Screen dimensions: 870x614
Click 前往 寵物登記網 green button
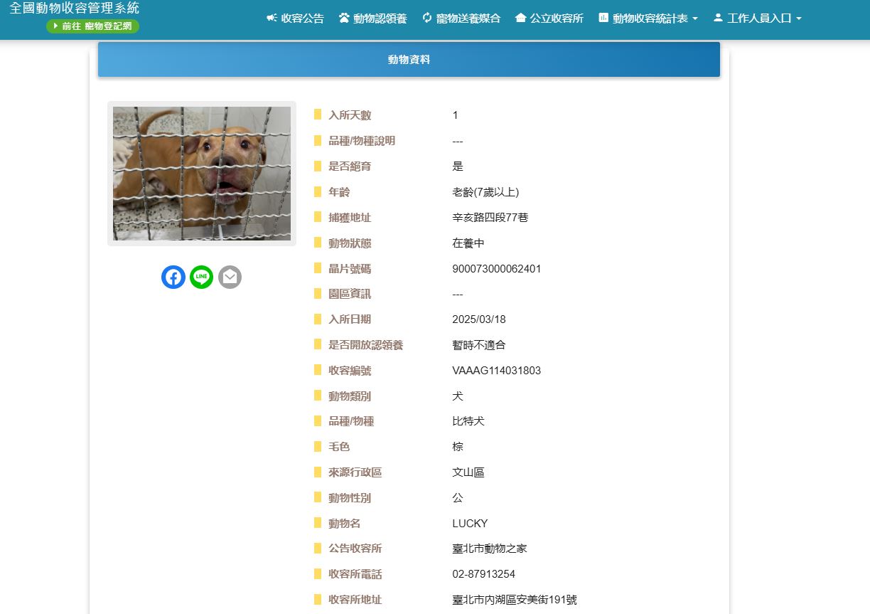93,26
